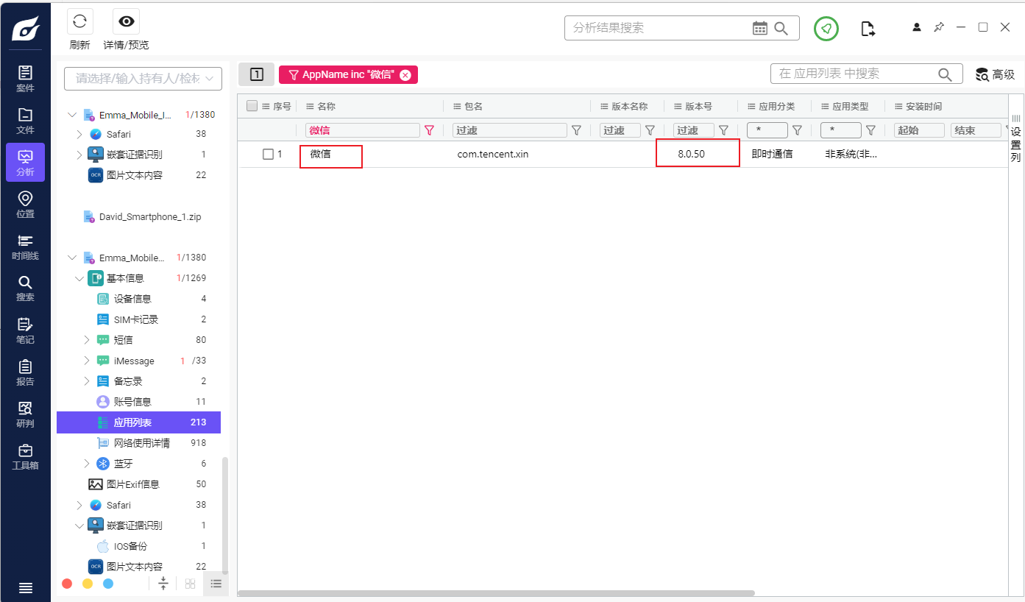1025x602 pixels.
Task: Click the 刷新 refresh icon
Action: pos(79,21)
